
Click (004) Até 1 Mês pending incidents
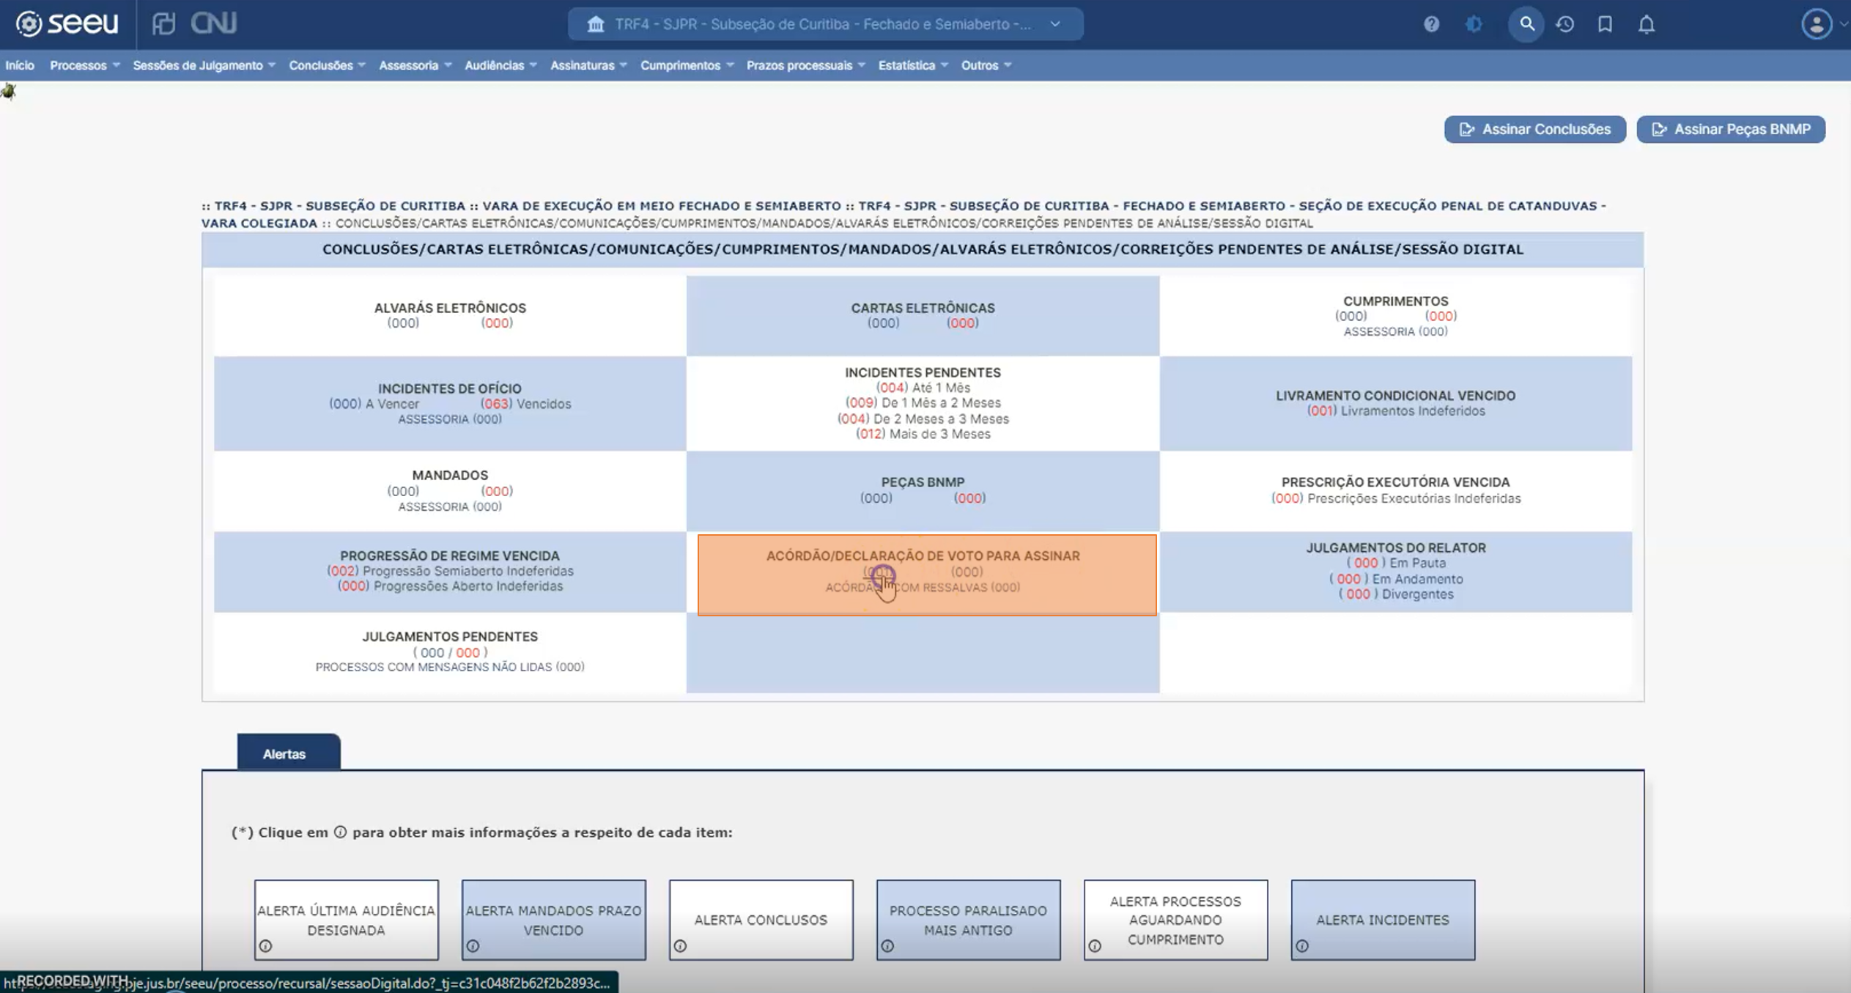[923, 388]
